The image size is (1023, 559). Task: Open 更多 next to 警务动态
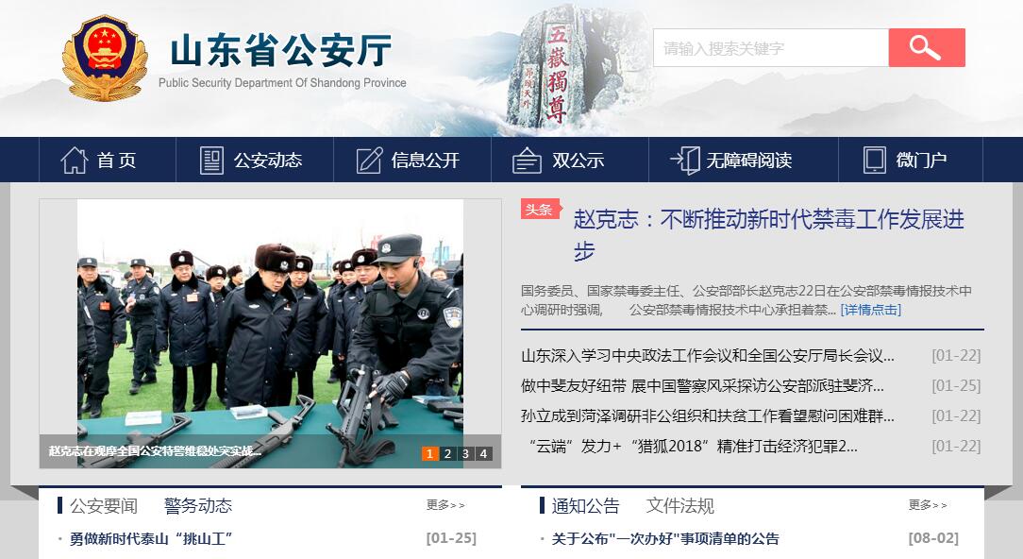click(x=445, y=505)
